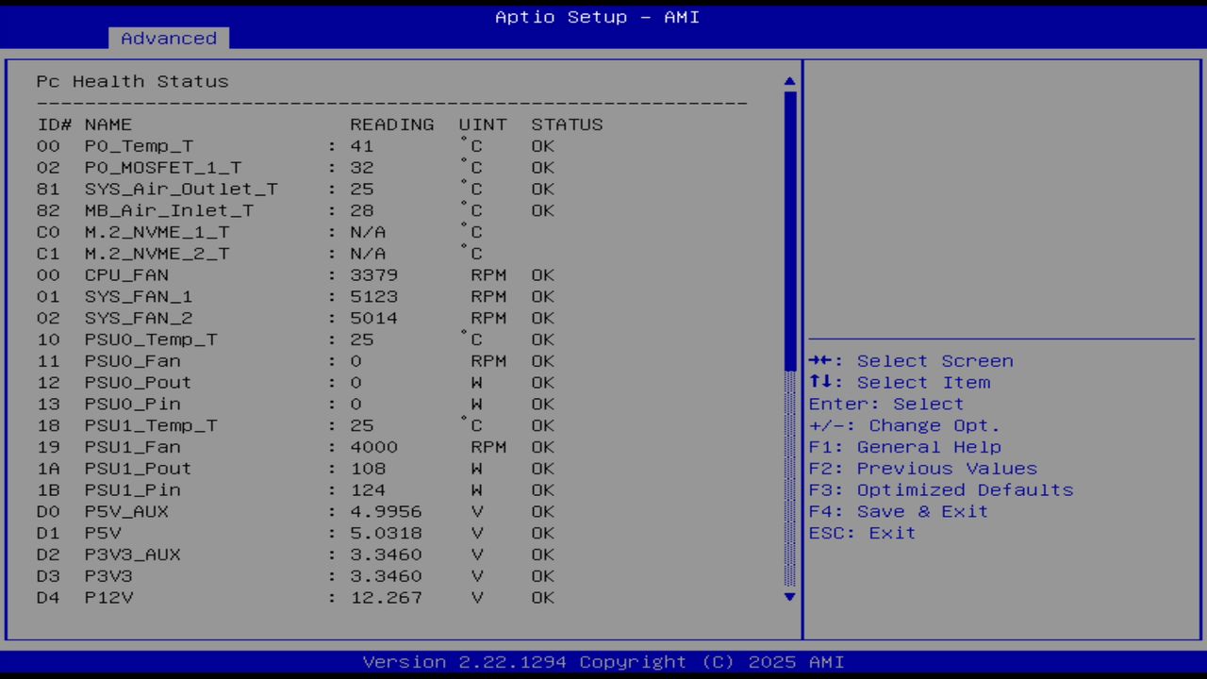Click the Aptio Setup title bar
1207x679 pixels.
point(597,16)
